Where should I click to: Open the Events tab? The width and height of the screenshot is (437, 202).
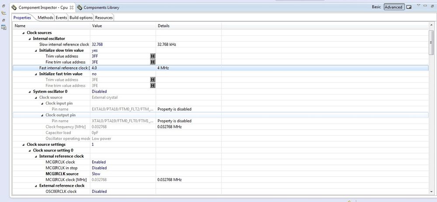(x=61, y=17)
